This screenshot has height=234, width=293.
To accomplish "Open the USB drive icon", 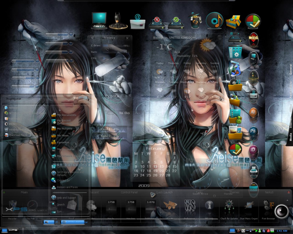I will point(235,37).
